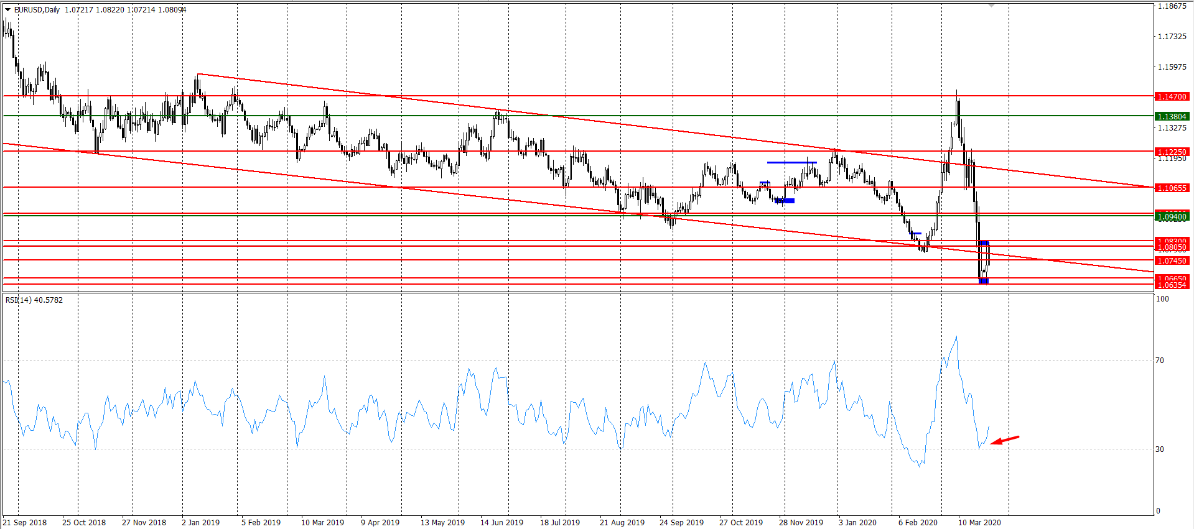Click the red arrow in RSI panel

[x=1004, y=440]
